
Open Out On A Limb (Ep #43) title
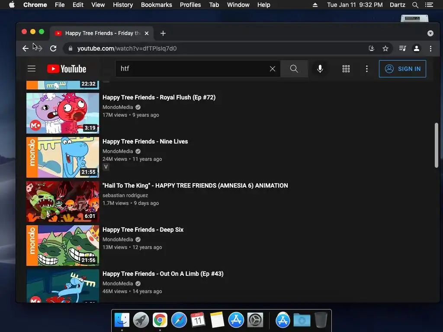click(x=163, y=274)
